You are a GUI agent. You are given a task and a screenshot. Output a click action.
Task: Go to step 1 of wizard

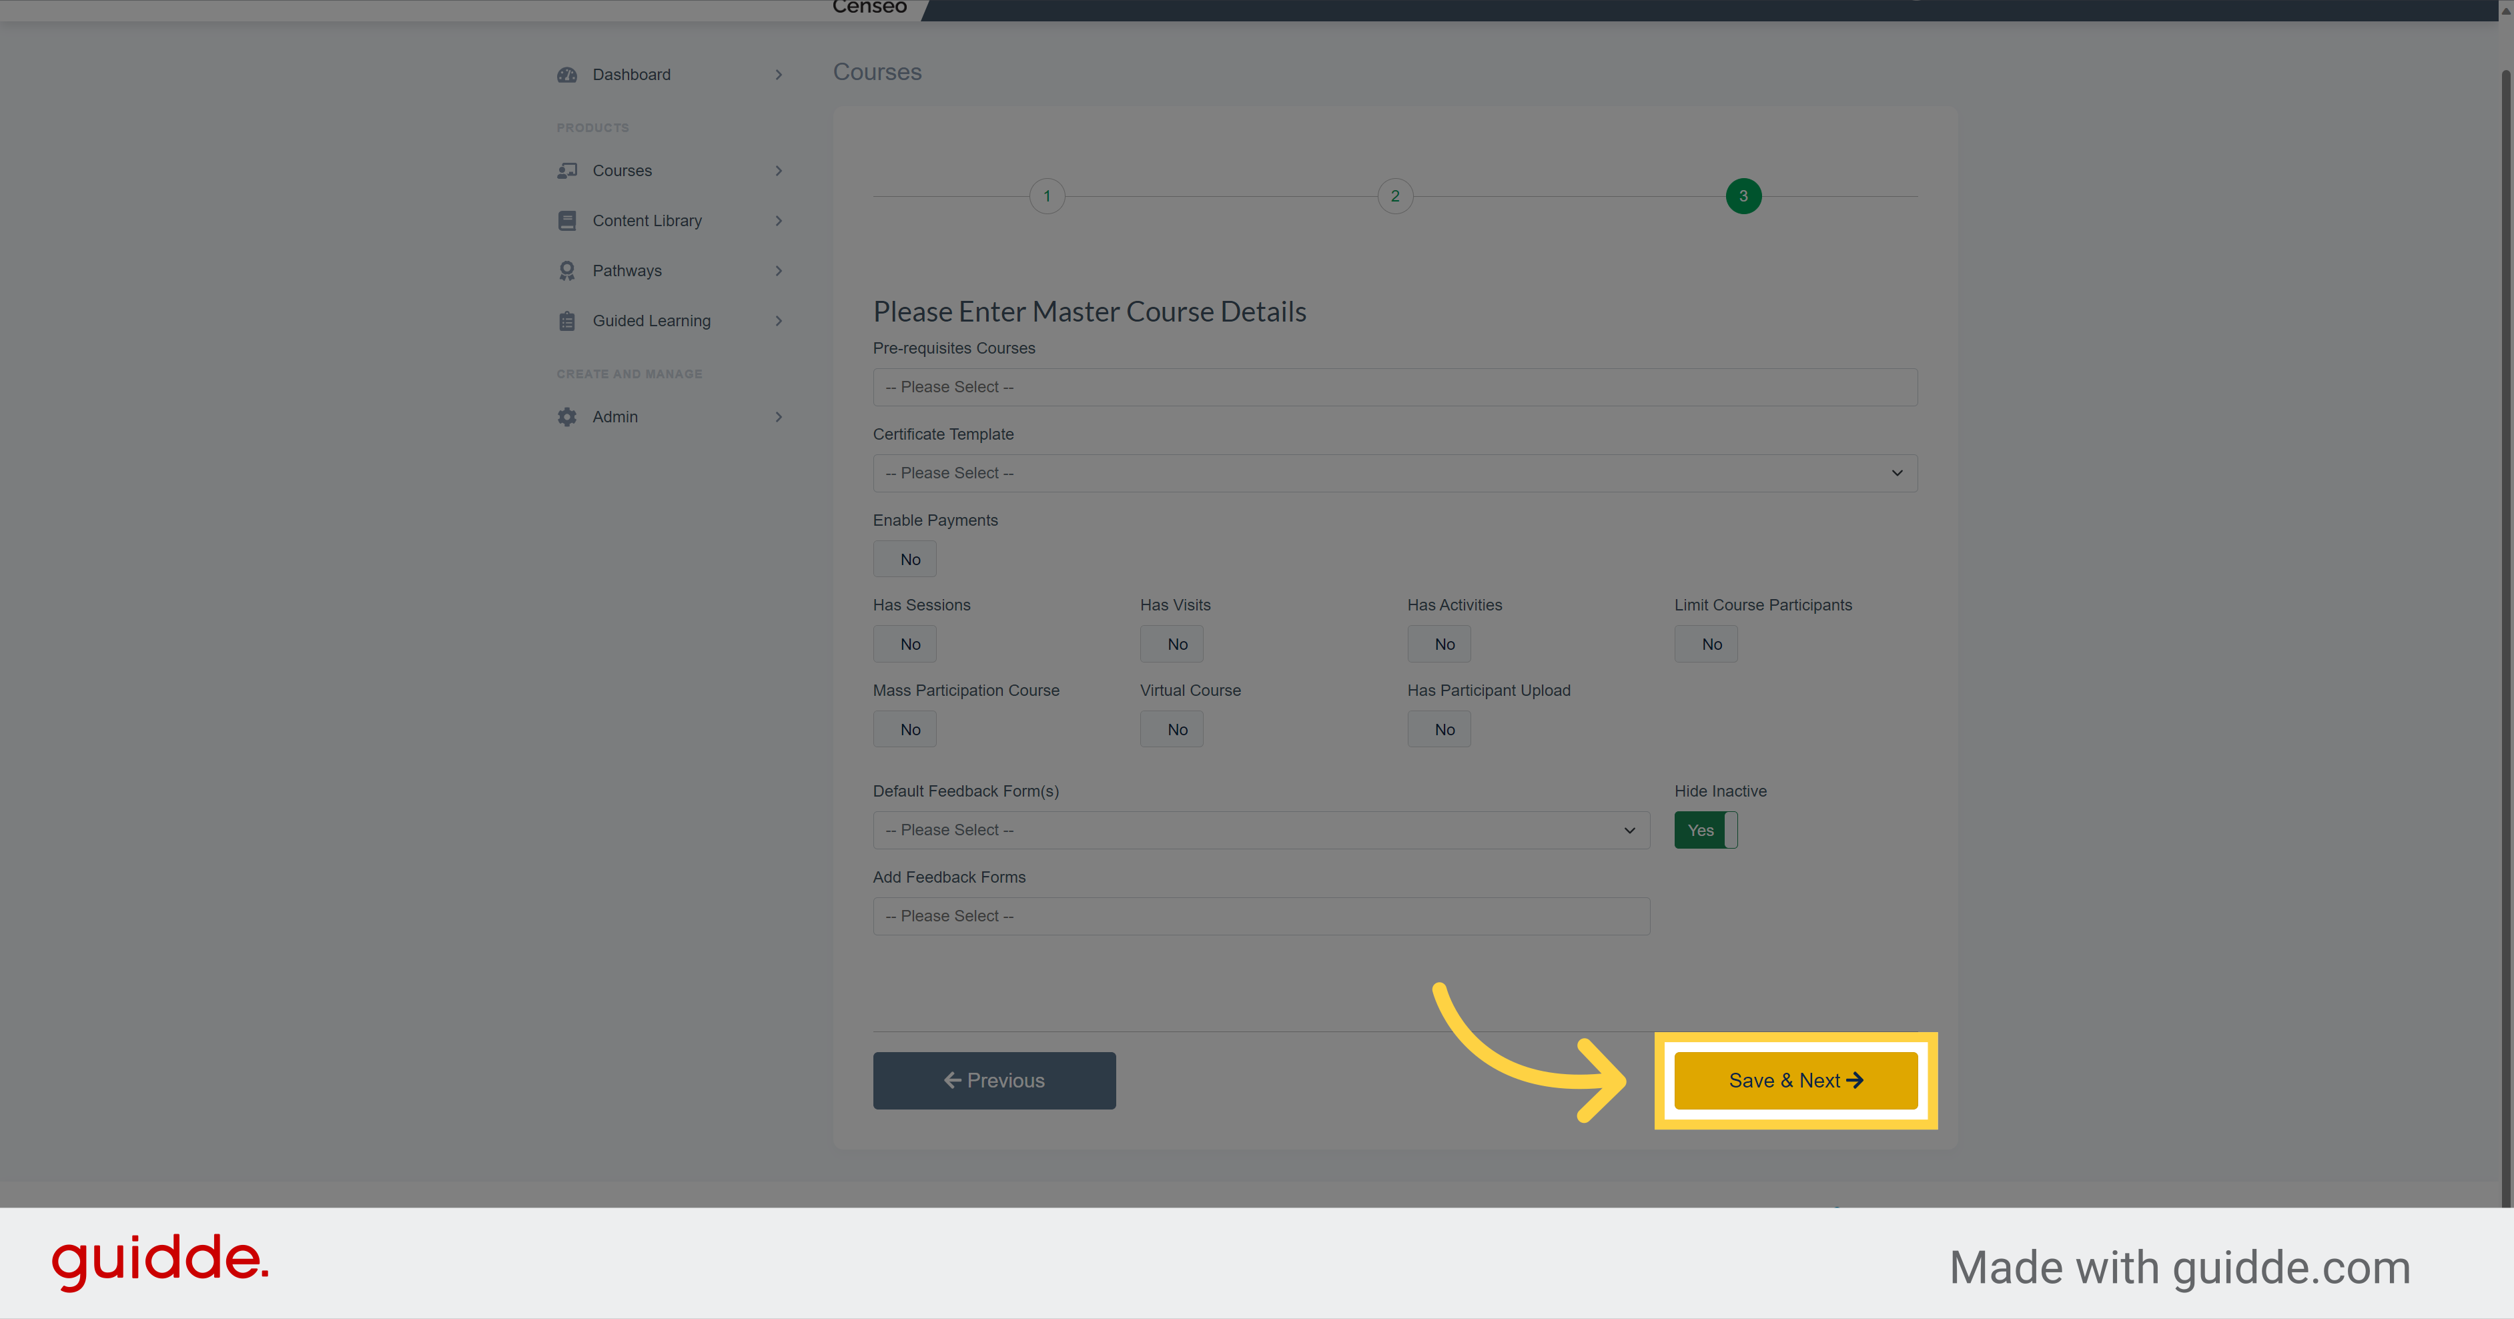(x=1047, y=196)
